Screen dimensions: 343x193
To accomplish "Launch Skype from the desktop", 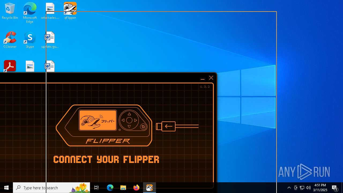I will pos(30,40).
